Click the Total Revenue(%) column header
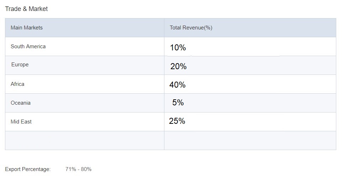This screenshot has height=182, width=353. click(x=191, y=28)
